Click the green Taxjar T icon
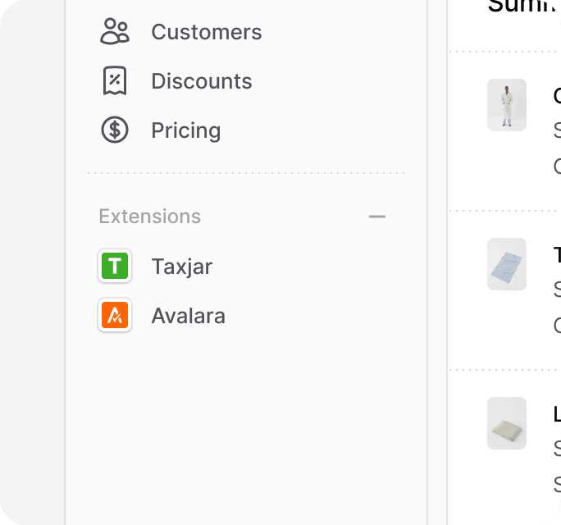Viewport: 561px width, 525px height. [115, 266]
